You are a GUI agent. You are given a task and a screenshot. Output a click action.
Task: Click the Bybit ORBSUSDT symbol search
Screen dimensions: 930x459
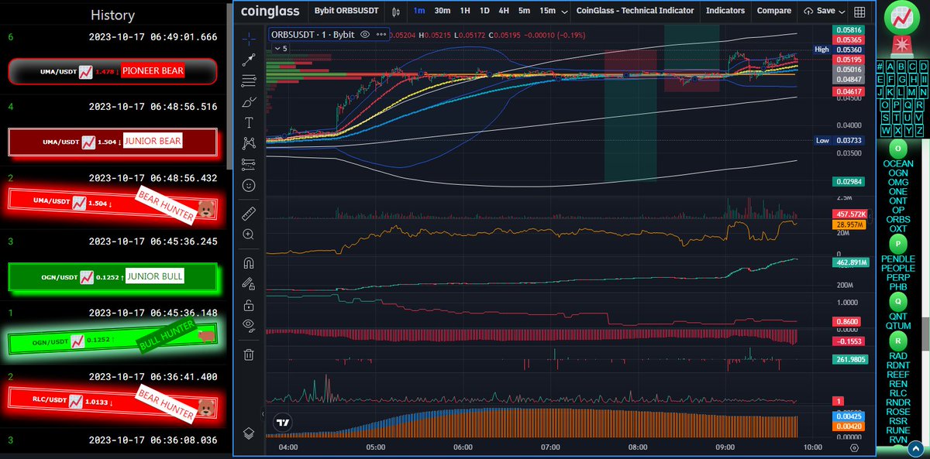[346, 11]
